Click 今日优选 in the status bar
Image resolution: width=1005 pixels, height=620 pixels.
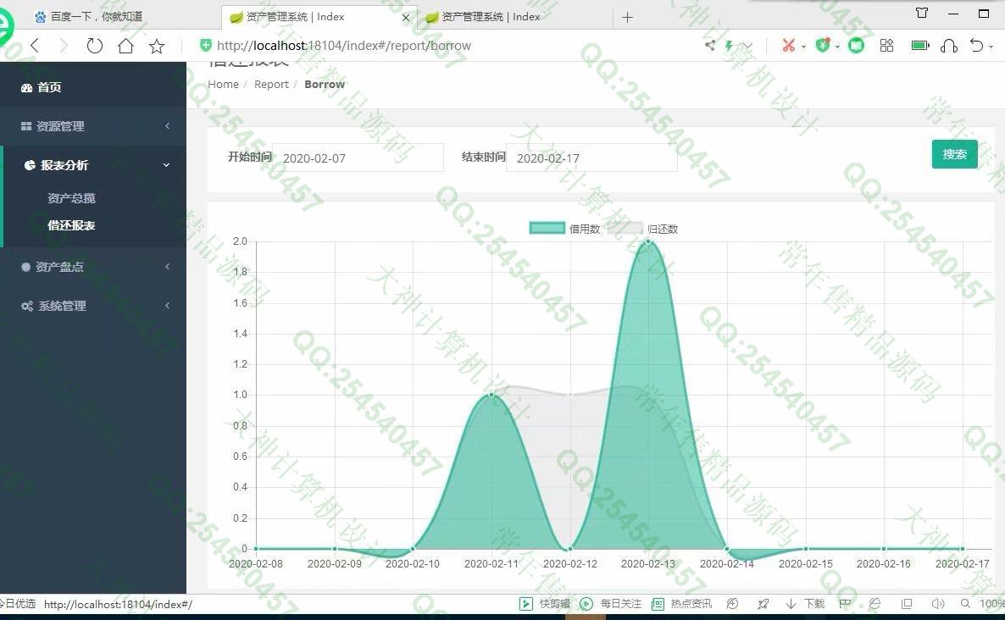(x=17, y=603)
